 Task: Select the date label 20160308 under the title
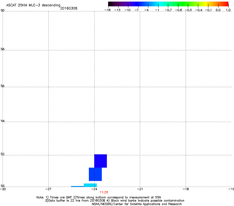pos(69,8)
